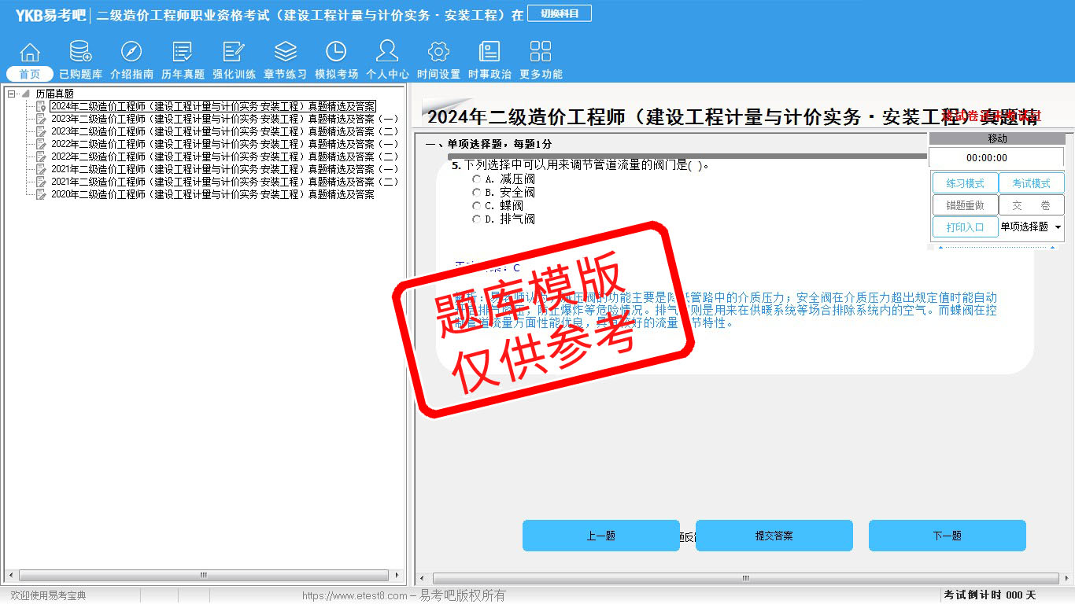Click 下一题 to go next question
This screenshot has width=1075, height=604.
coord(947,536)
